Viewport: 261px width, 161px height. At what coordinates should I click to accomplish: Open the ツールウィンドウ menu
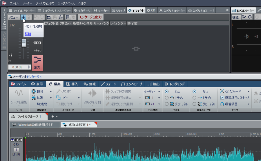45,3
